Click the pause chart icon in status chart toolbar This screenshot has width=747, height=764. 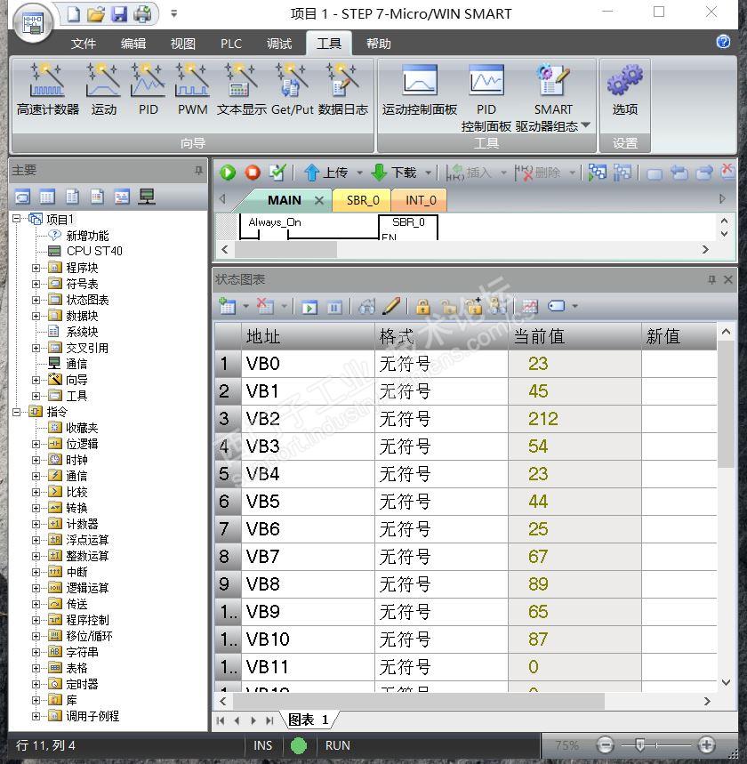tap(334, 307)
